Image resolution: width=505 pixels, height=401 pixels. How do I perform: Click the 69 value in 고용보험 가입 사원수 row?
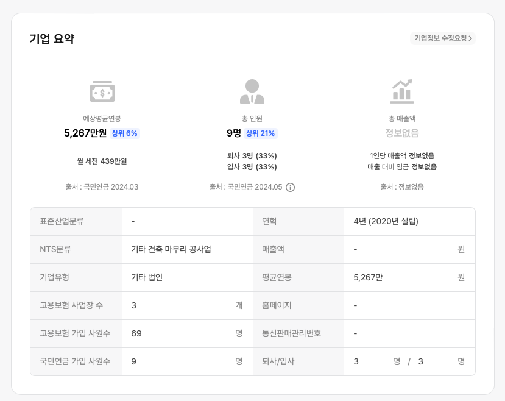(136, 333)
